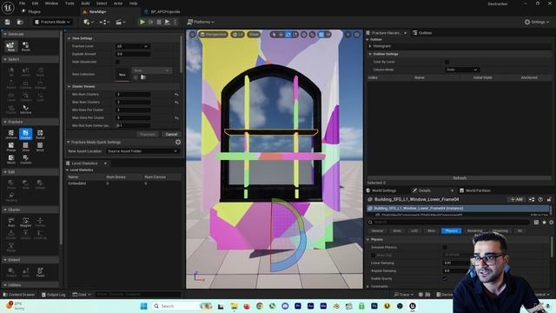Click the Auto cluster tool
This screenshot has height=313, width=556.
coord(11,223)
